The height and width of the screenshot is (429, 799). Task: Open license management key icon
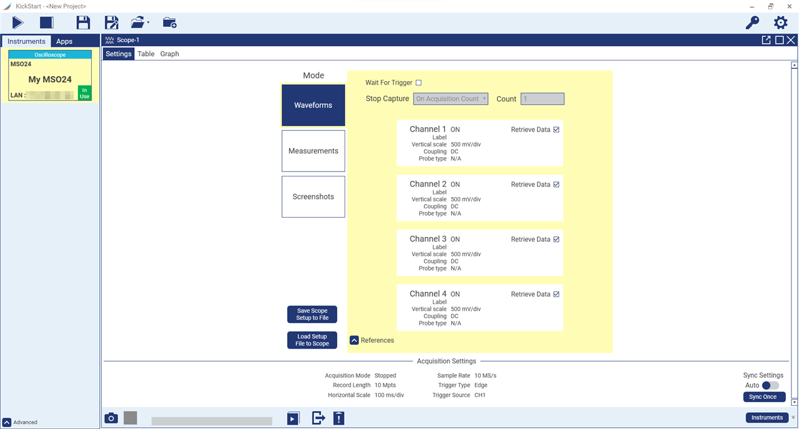[x=753, y=23]
